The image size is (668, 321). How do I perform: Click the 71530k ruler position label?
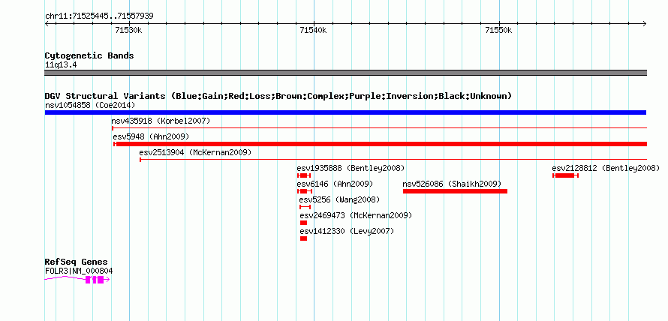coord(128,30)
